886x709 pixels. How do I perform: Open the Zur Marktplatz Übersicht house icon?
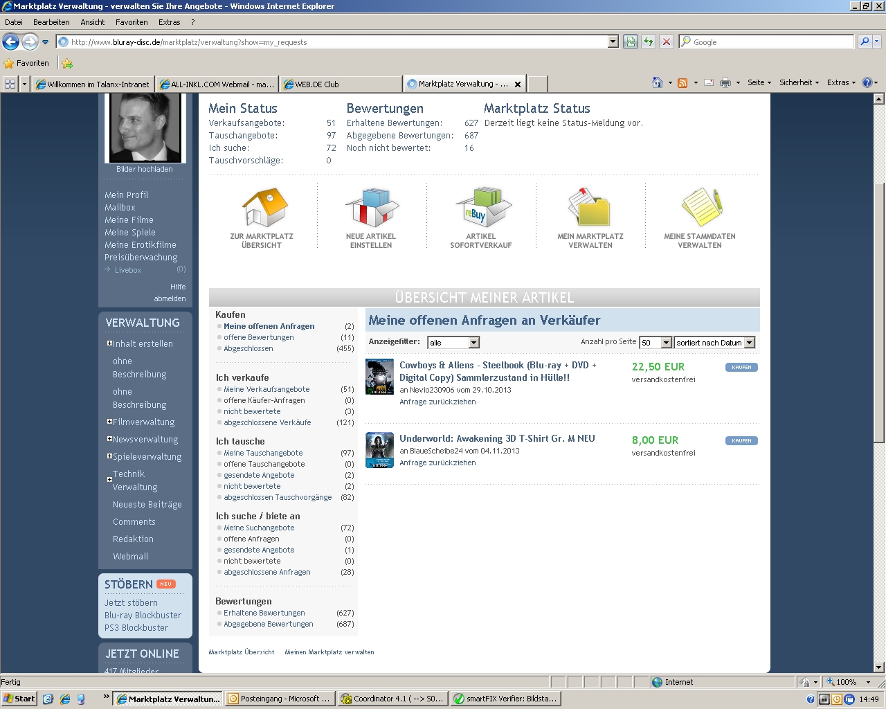264,208
